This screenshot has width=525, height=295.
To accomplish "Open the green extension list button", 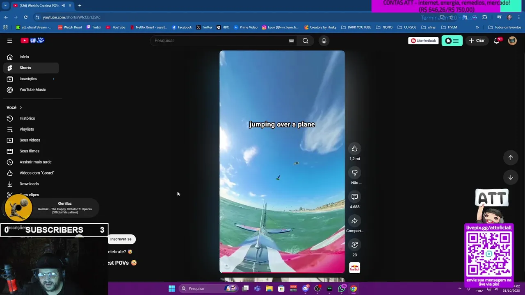I will pos(452,41).
